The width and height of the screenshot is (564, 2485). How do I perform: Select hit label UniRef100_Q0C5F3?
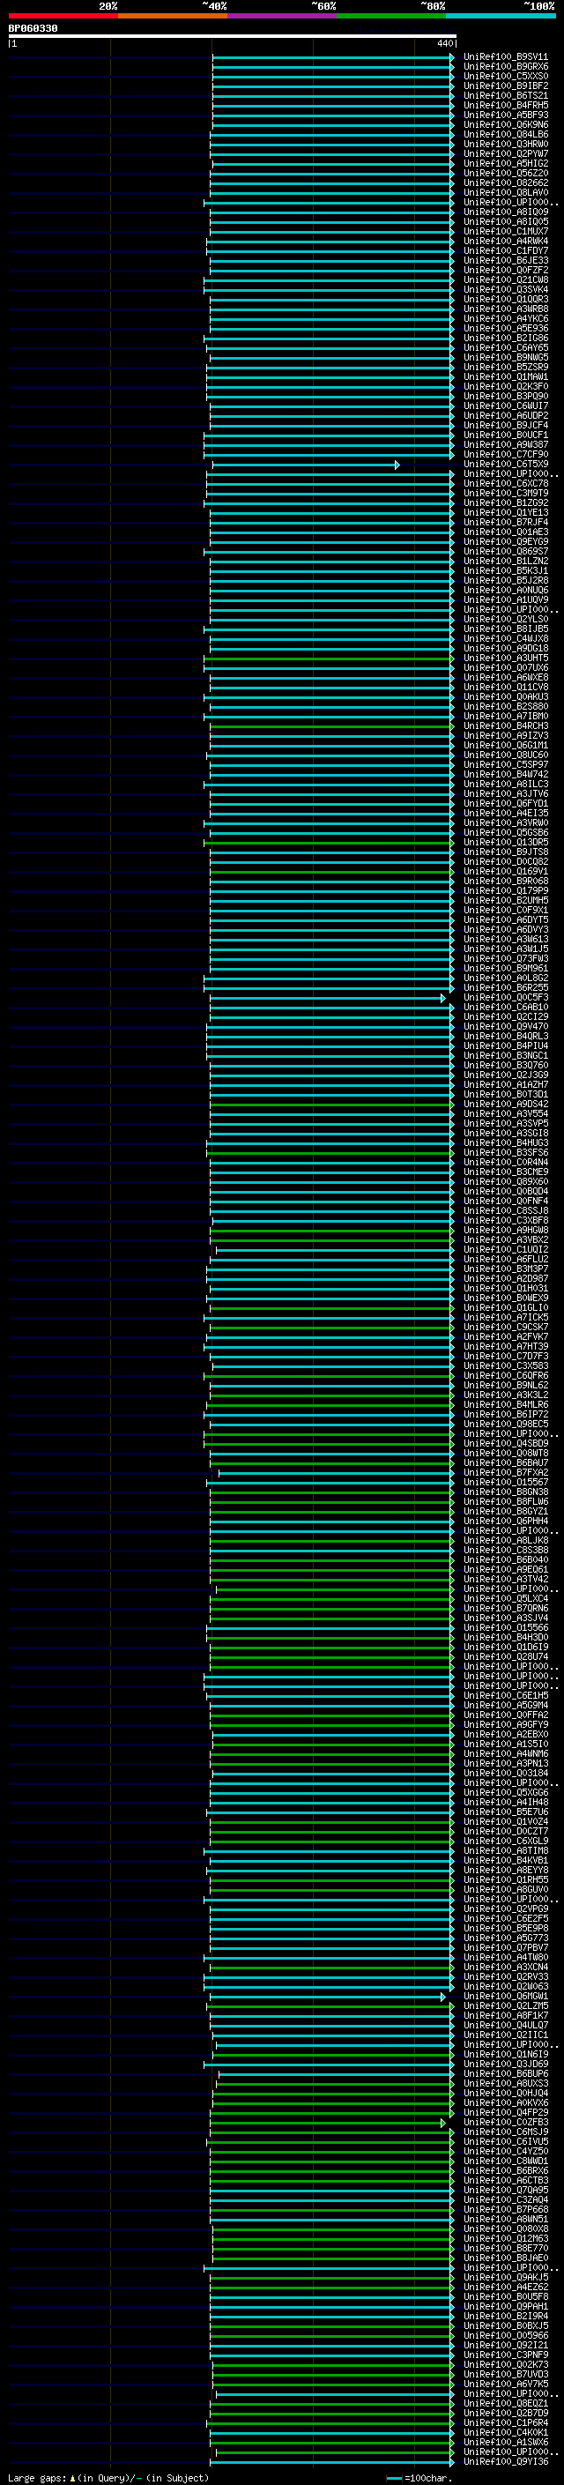coord(506,998)
